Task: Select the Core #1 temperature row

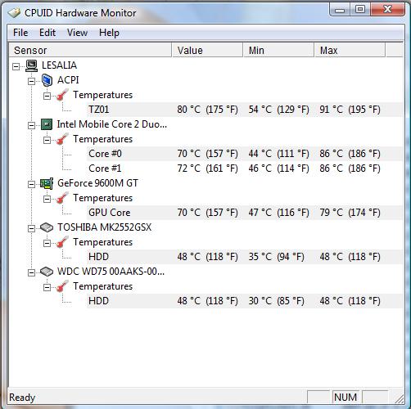Action: click(245, 169)
